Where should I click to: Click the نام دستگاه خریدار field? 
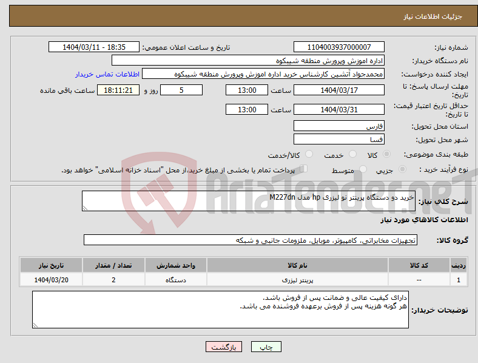pos(248,60)
